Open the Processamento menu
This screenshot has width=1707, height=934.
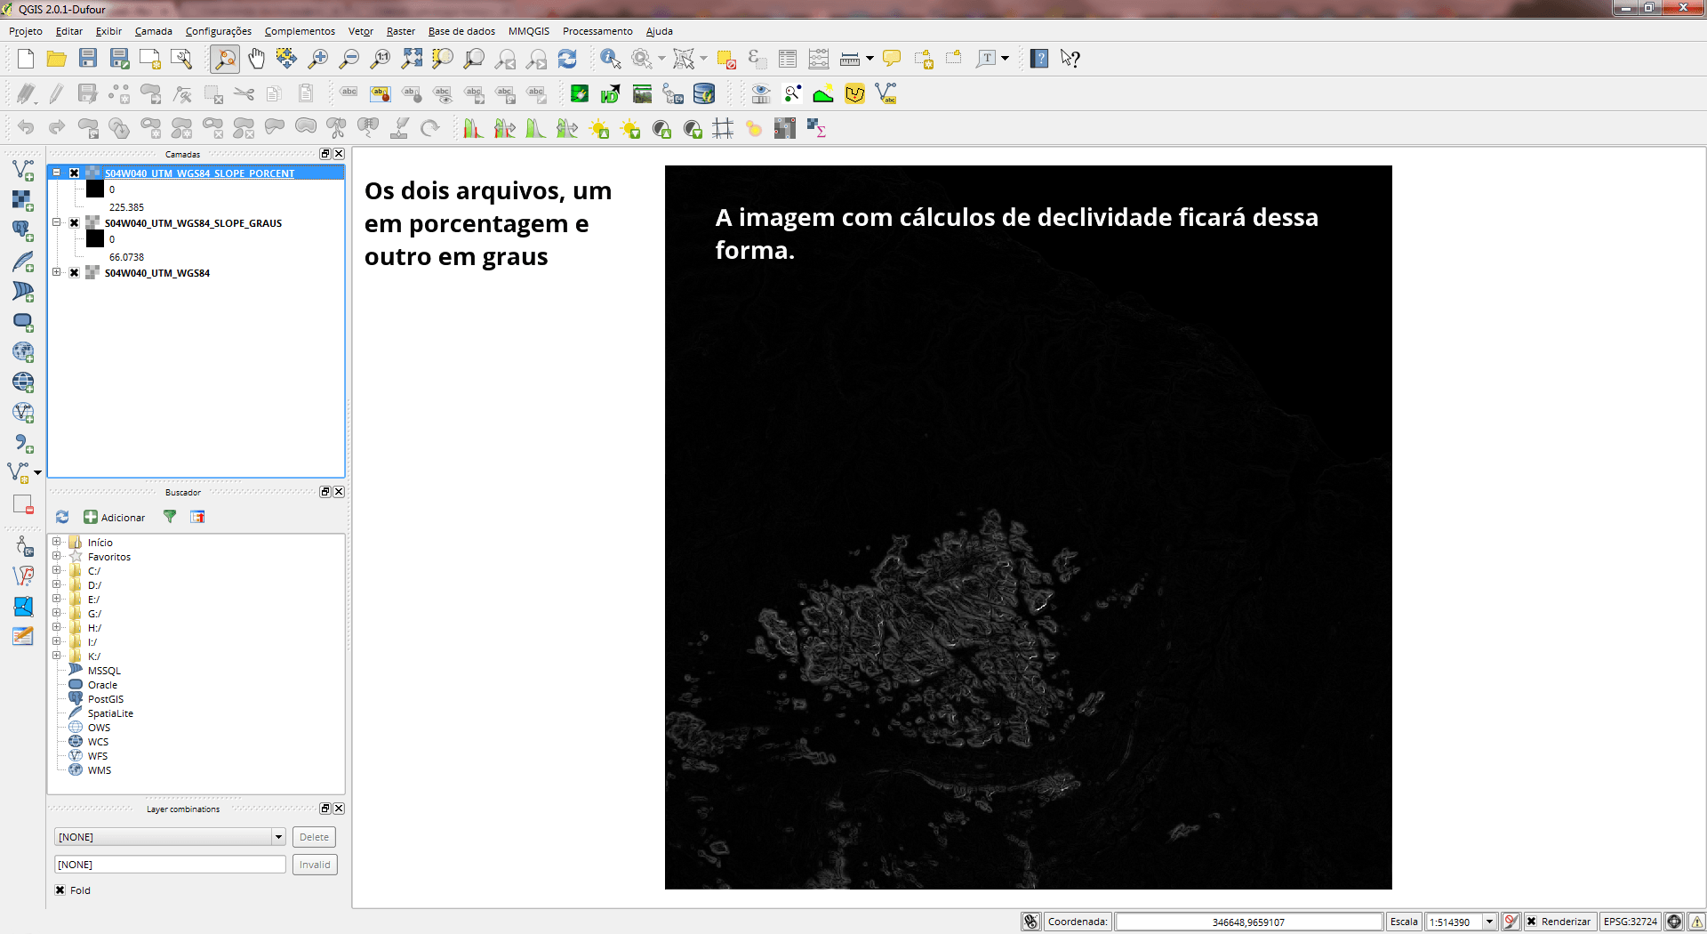click(x=597, y=31)
